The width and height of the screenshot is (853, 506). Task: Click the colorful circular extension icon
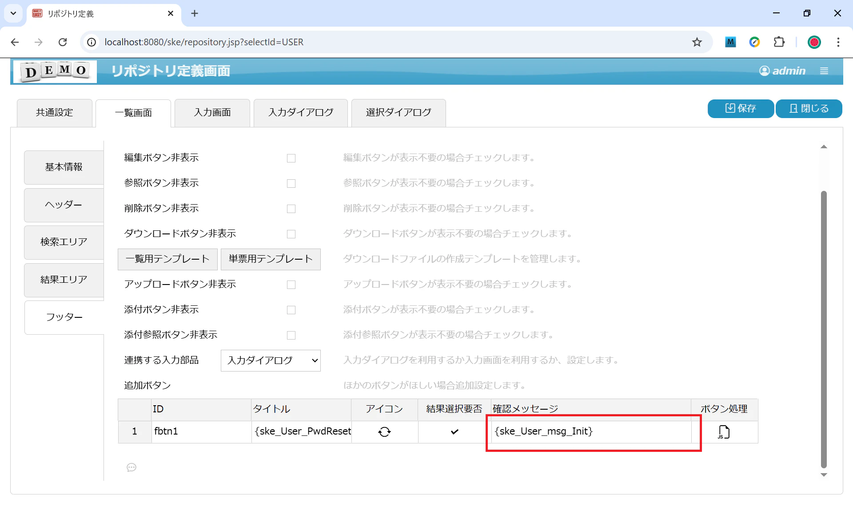coord(754,42)
